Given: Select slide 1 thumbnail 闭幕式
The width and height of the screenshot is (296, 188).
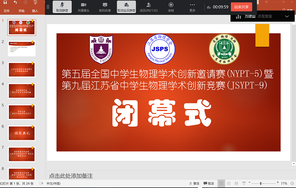Looking at the screenshot, I should [x=22, y=28].
